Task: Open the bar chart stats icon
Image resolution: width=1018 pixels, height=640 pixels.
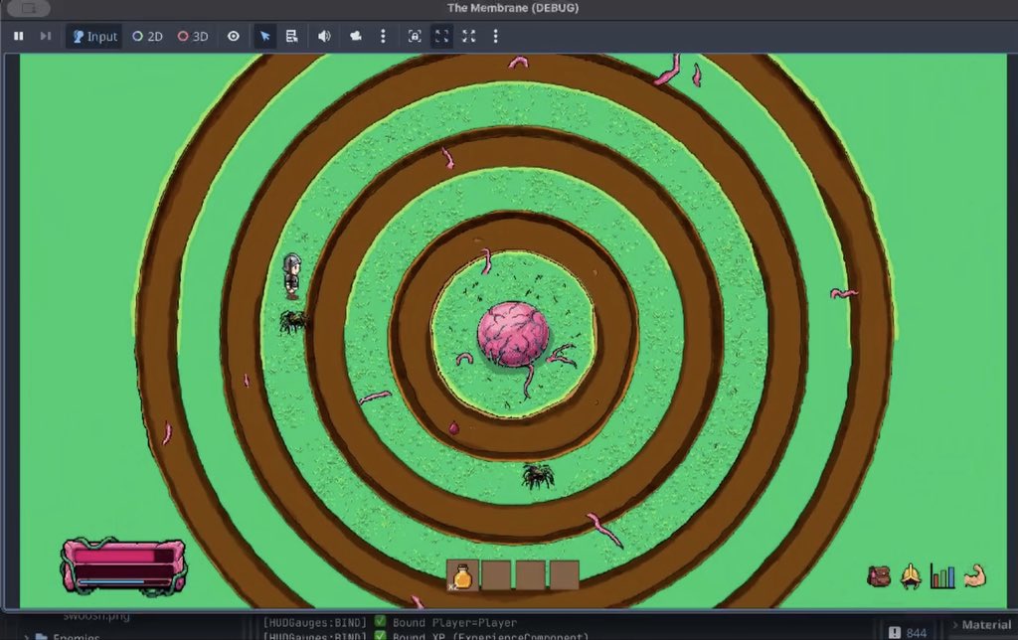Action: coord(942,576)
